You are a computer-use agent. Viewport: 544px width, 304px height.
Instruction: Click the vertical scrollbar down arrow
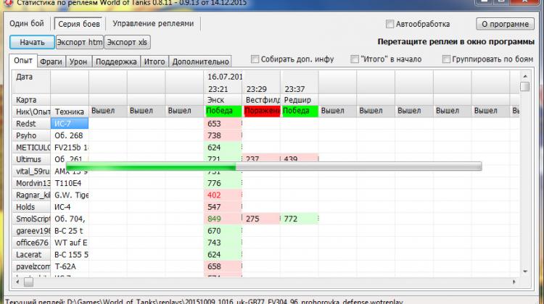click(525, 272)
